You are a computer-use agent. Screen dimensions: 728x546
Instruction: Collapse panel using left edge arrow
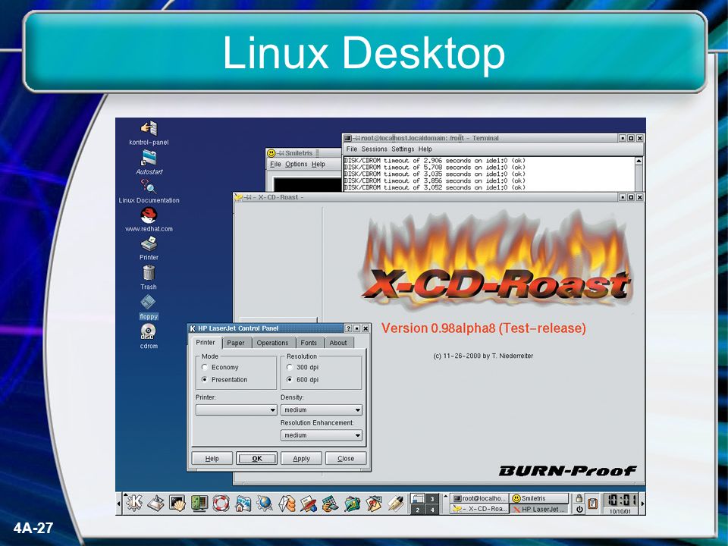point(119,504)
